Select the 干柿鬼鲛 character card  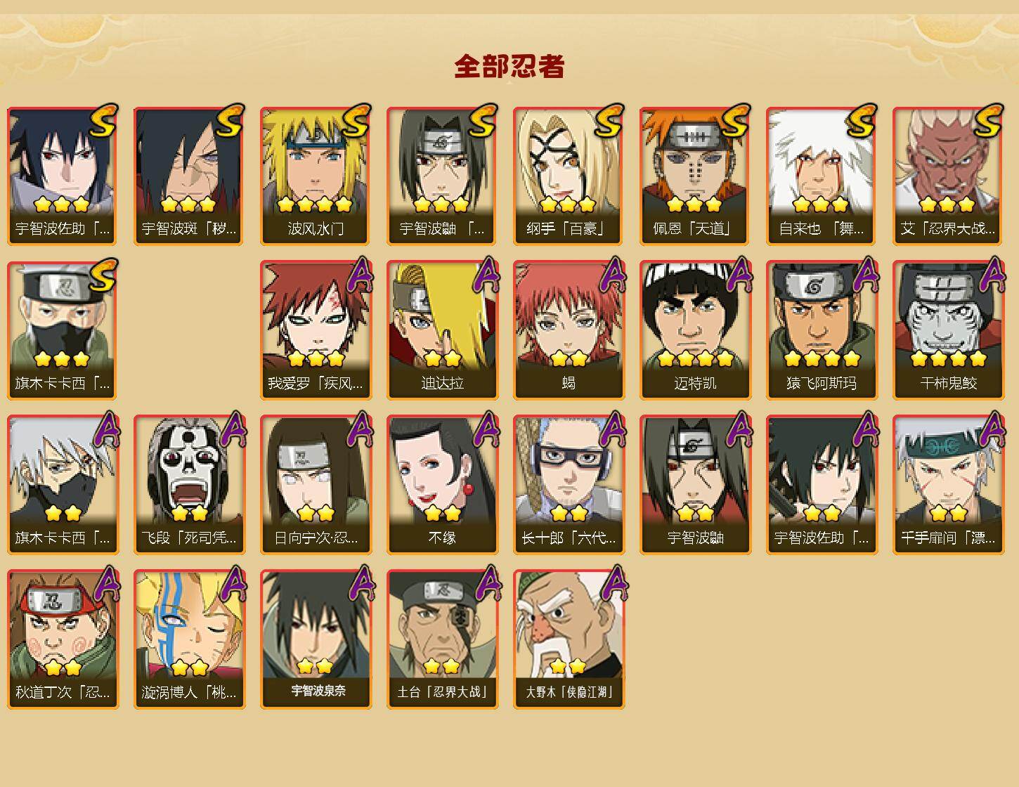(948, 330)
